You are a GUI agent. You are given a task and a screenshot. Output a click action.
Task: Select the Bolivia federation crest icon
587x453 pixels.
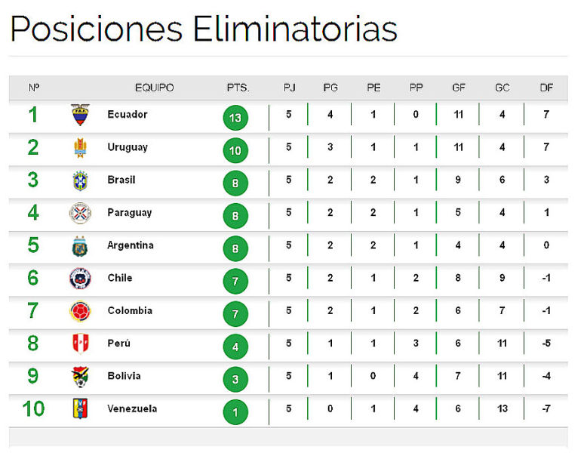click(80, 377)
